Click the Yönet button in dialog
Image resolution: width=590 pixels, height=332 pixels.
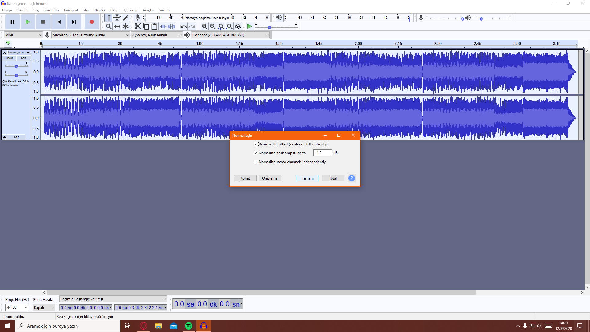point(245,178)
